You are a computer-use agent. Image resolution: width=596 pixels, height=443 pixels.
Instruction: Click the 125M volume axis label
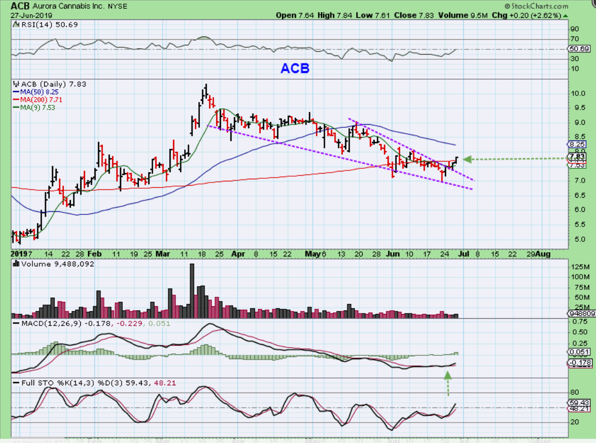click(x=580, y=267)
